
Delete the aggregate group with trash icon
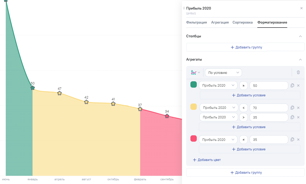(298, 73)
